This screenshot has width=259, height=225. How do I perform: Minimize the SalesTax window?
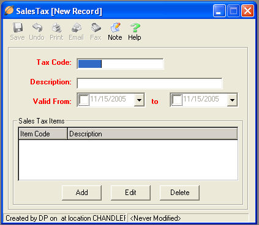(219, 11)
